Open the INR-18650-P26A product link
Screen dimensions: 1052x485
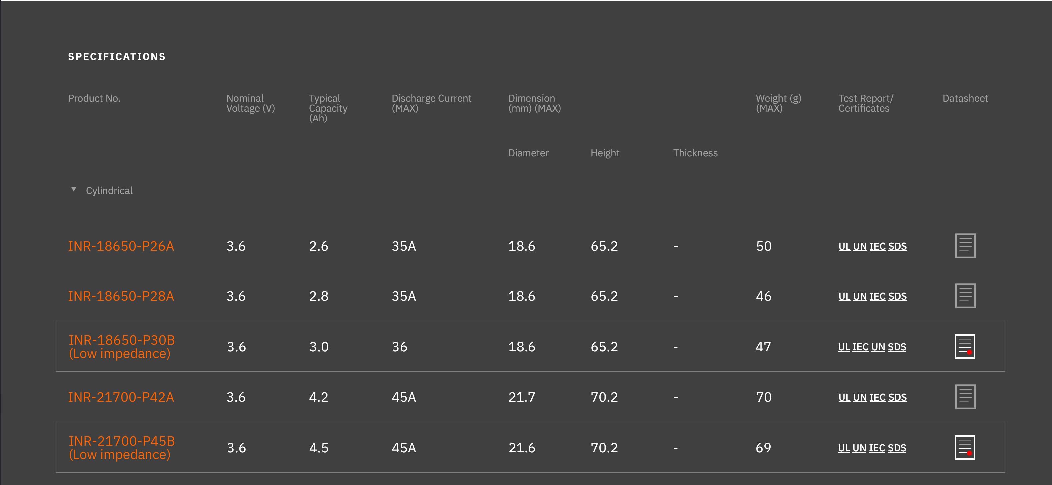click(x=121, y=246)
